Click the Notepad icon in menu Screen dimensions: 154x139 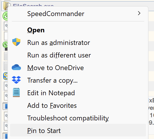click(x=16, y=92)
